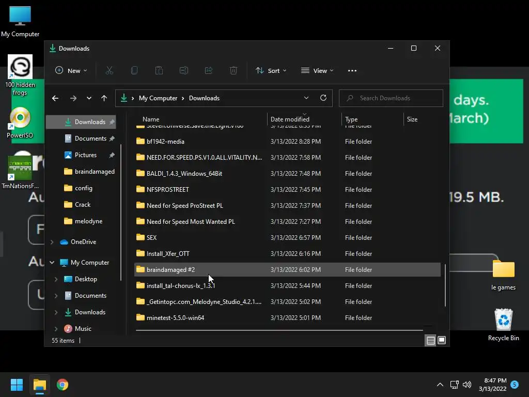Select bf1942-media folder
The height and width of the screenshot is (397, 529).
click(x=287, y=142)
